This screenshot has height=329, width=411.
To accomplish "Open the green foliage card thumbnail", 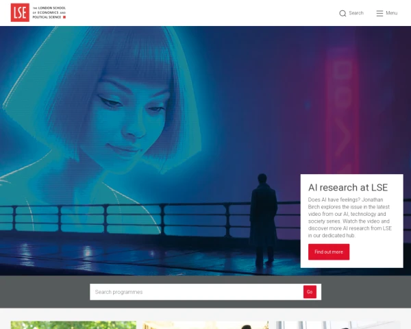I will pyautogui.click(x=74, y=325).
